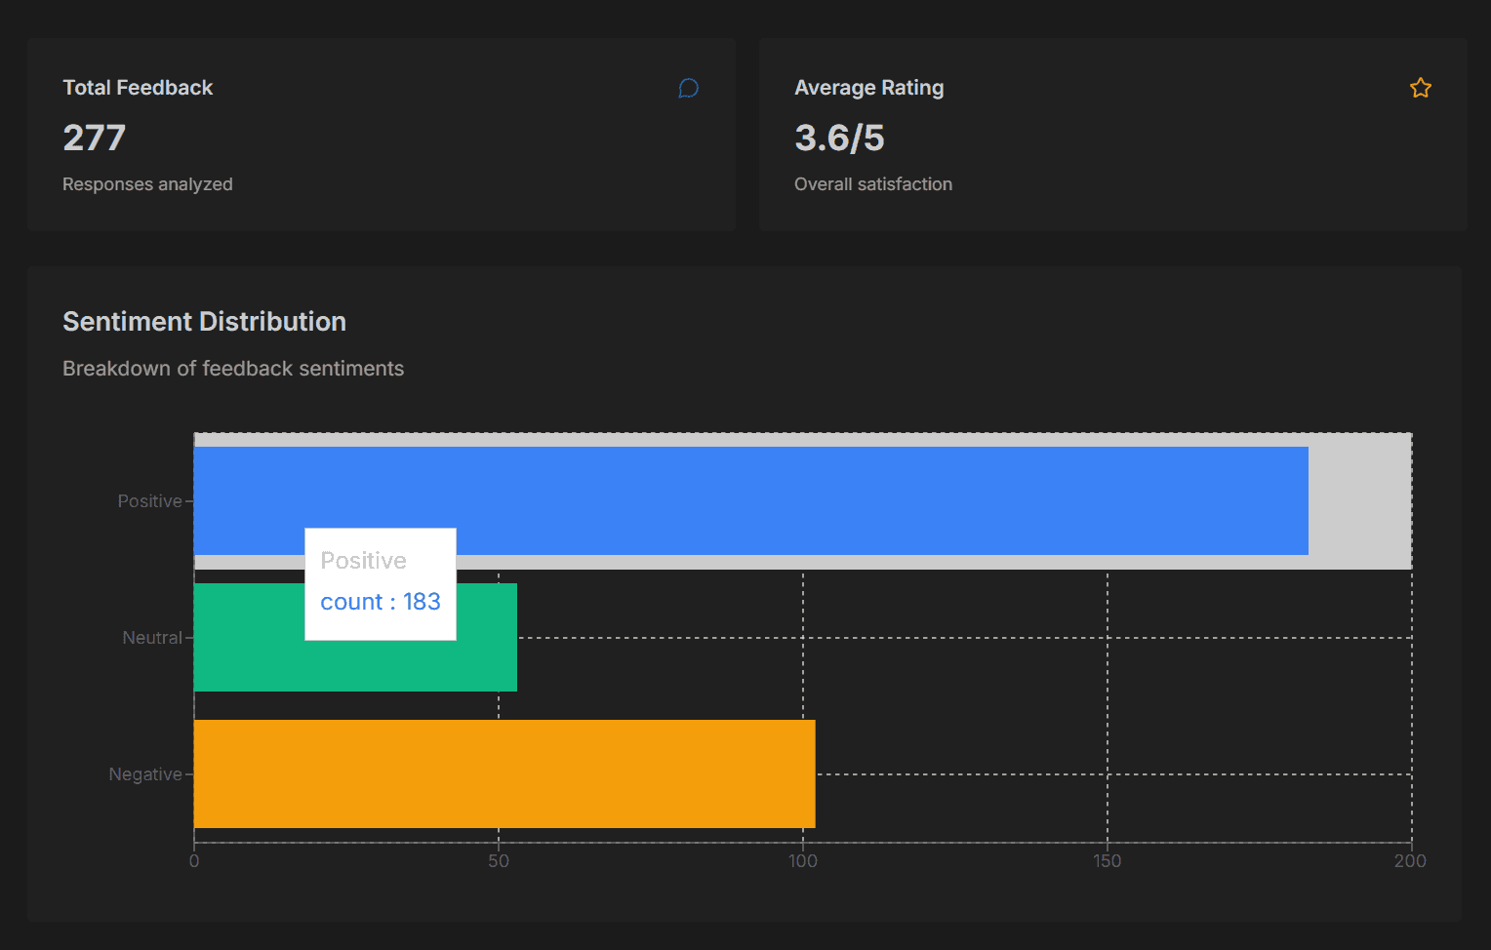Image resolution: width=1491 pixels, height=950 pixels.
Task: Click the 'count : 183' tooltip text
Action: (381, 602)
